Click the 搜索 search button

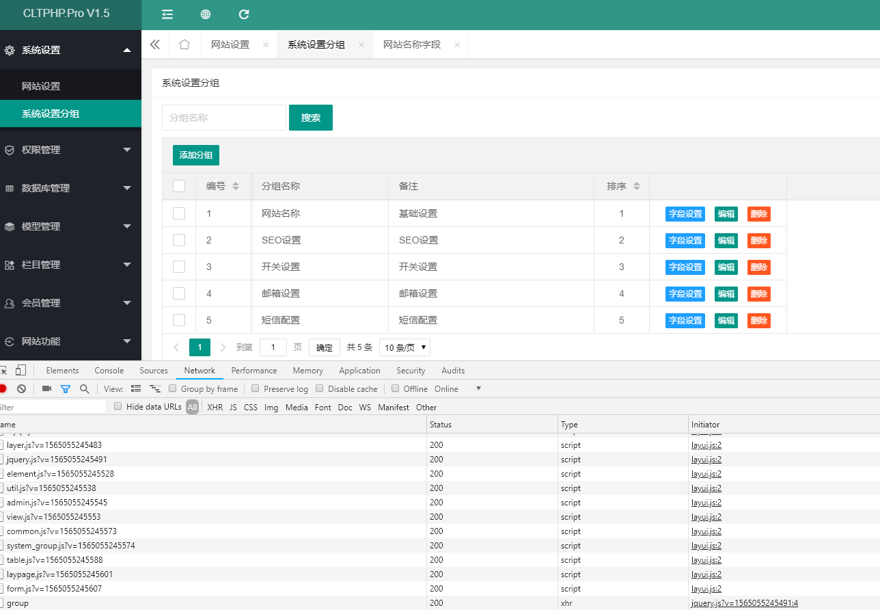coord(311,118)
